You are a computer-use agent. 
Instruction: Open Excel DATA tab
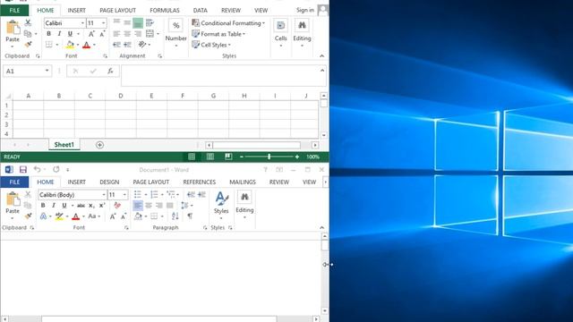(x=200, y=10)
